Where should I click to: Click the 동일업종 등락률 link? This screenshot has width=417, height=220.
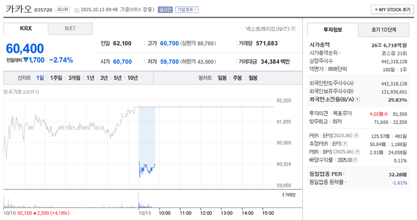[x=328, y=182]
